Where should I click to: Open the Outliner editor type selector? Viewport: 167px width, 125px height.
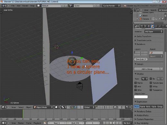click(x=136, y=10)
